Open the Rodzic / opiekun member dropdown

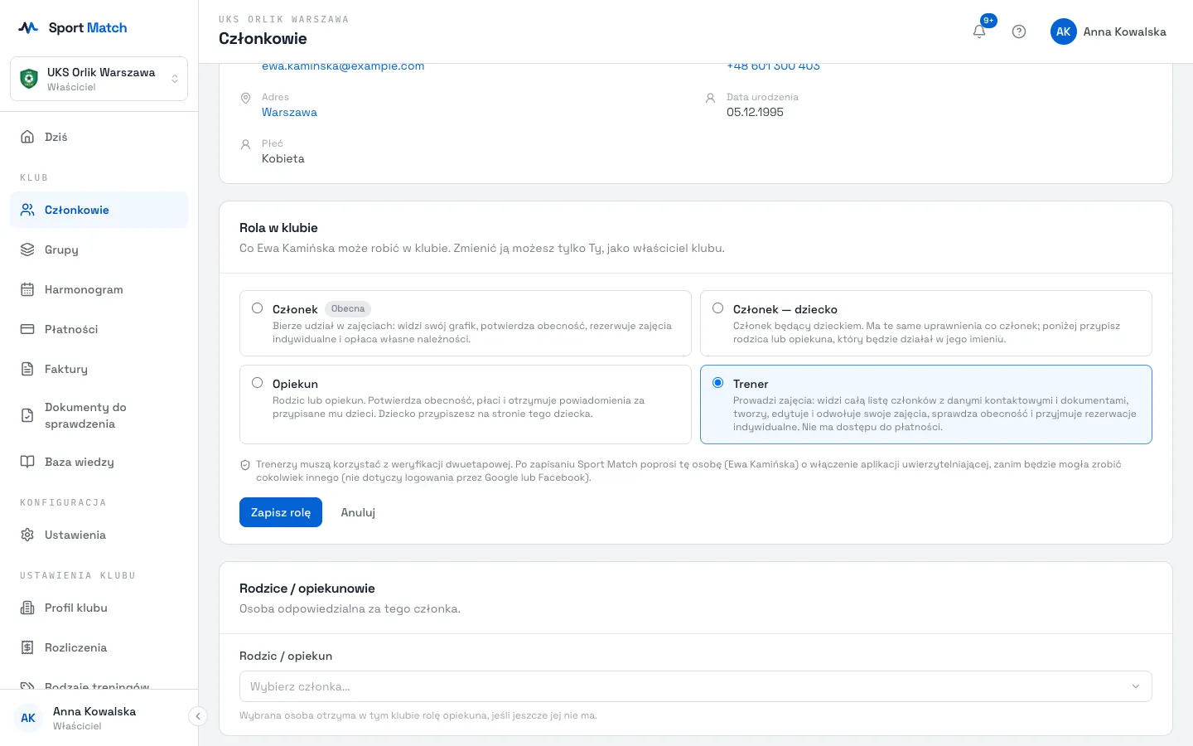coord(696,686)
